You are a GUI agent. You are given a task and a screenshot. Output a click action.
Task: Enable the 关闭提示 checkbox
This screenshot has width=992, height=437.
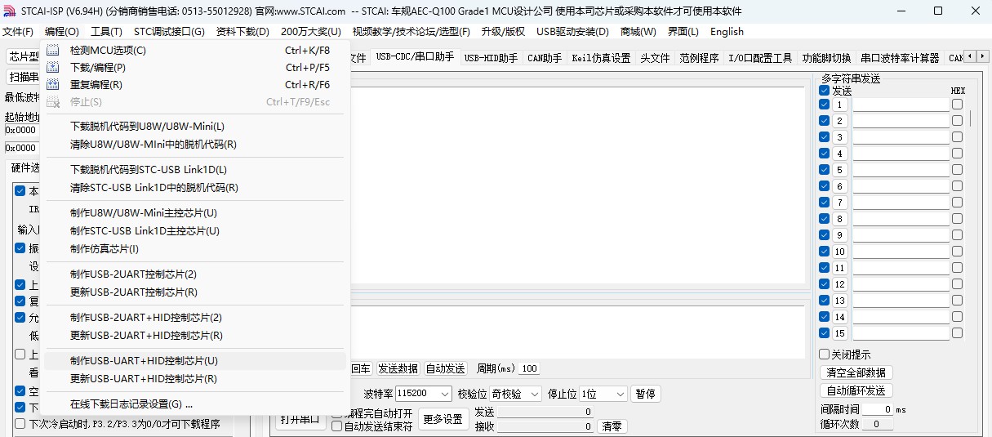[824, 355]
